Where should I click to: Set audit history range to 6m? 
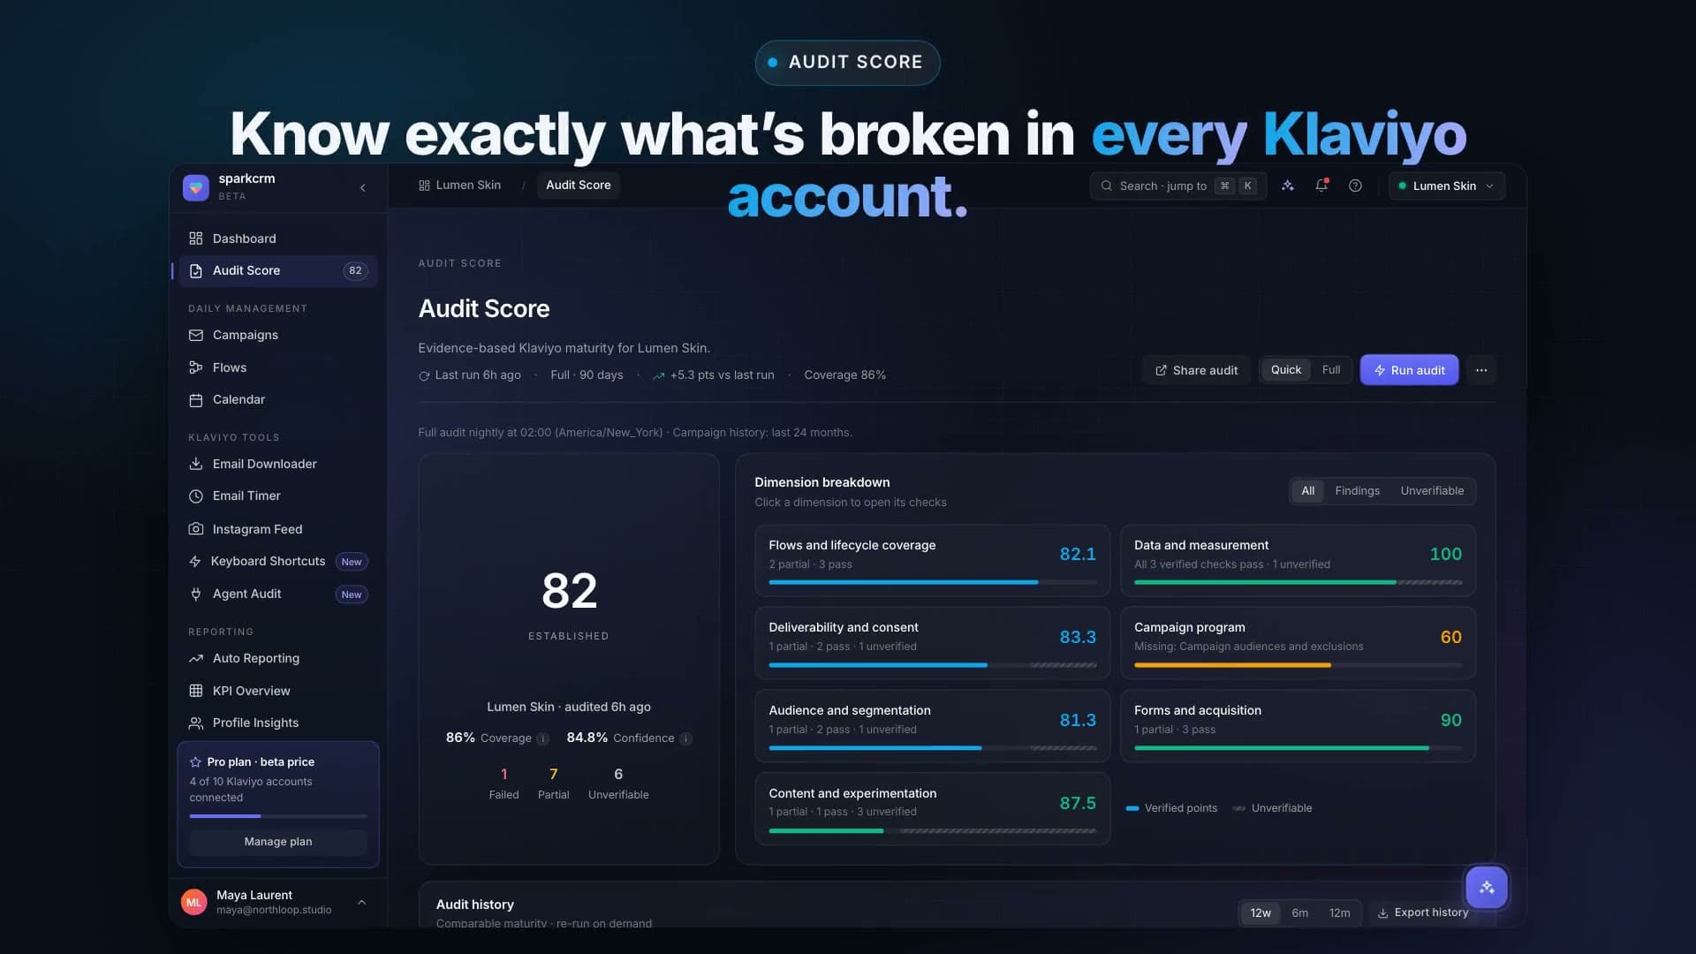click(x=1299, y=912)
